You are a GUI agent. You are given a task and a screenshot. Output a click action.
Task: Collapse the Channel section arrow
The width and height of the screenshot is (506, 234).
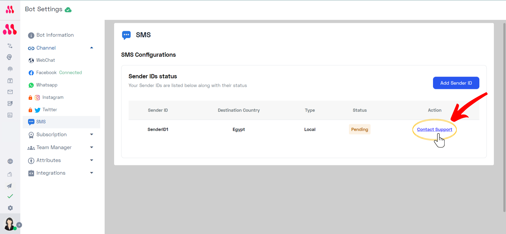click(92, 48)
